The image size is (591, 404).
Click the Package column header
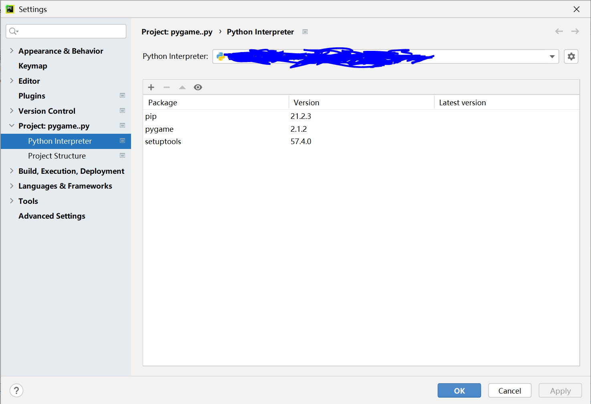[216, 103]
